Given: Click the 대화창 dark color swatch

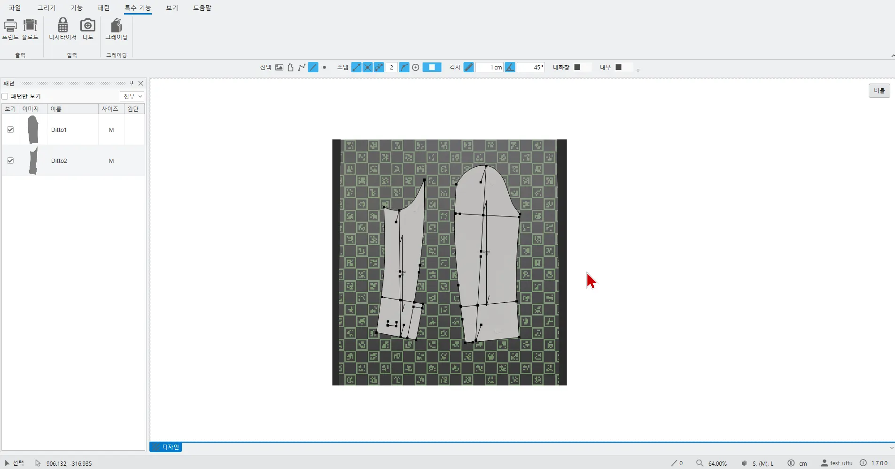Looking at the screenshot, I should [577, 67].
